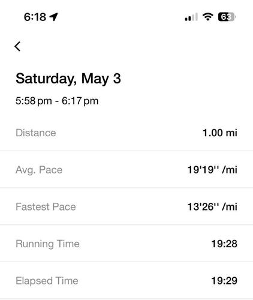Tap the 6:18 clock in status bar
This screenshot has height=300, width=253.
(35, 17)
